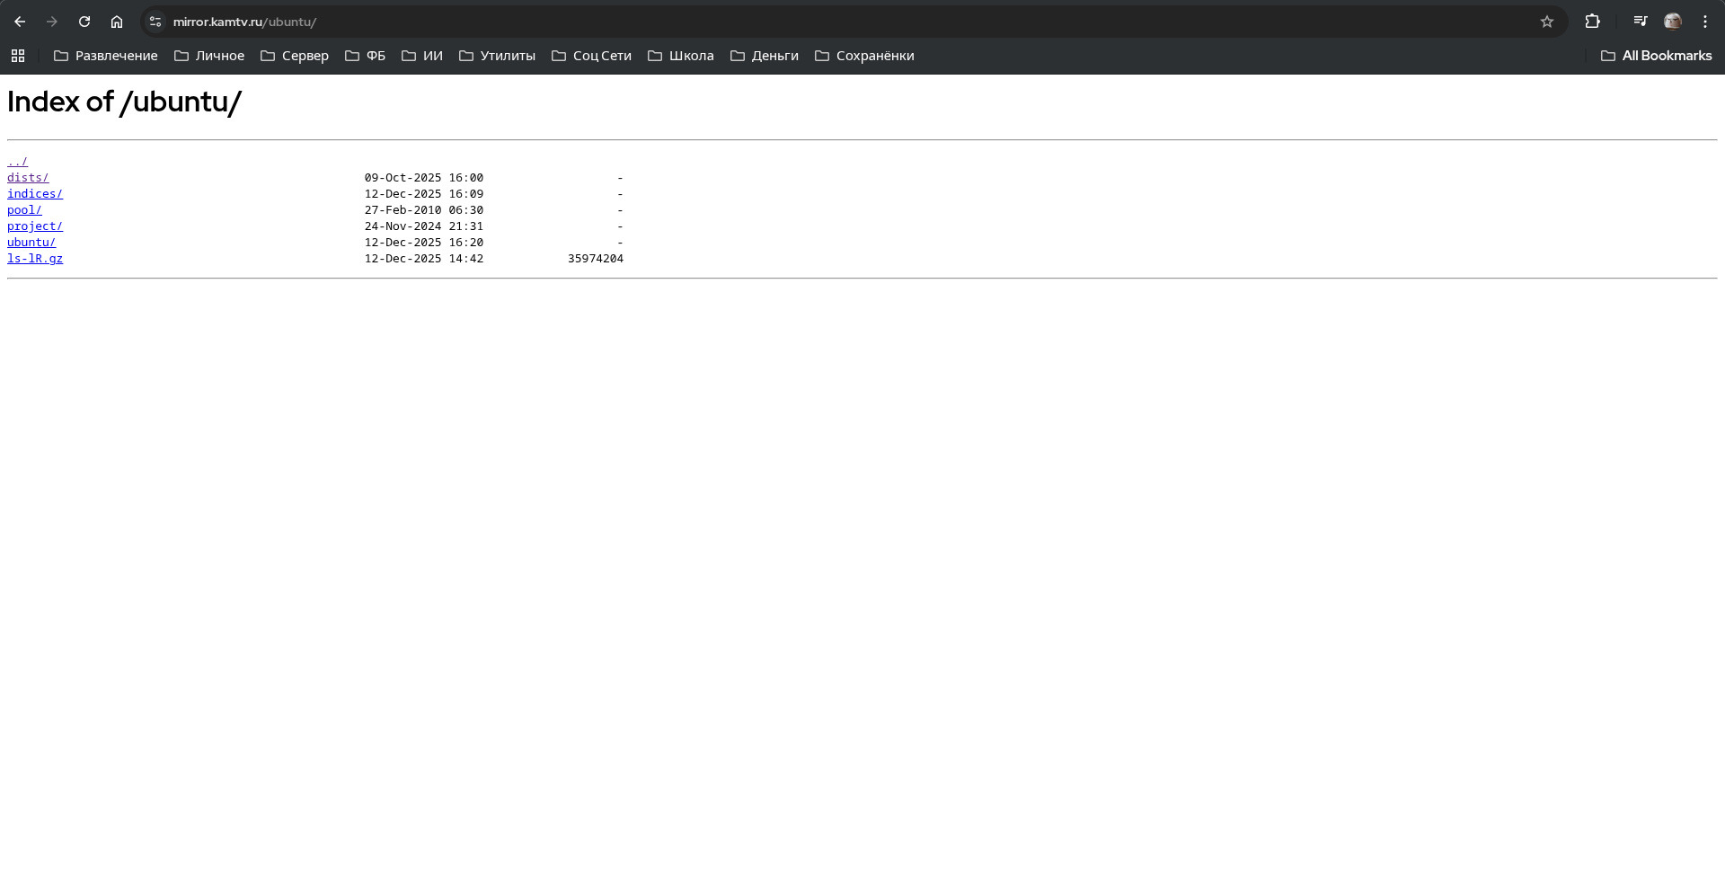Image resolution: width=1725 pixels, height=877 pixels.
Task: Open the Утилиты bookmarks folder
Action: (x=497, y=56)
